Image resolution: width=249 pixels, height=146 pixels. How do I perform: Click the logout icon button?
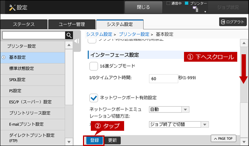pos(233,22)
